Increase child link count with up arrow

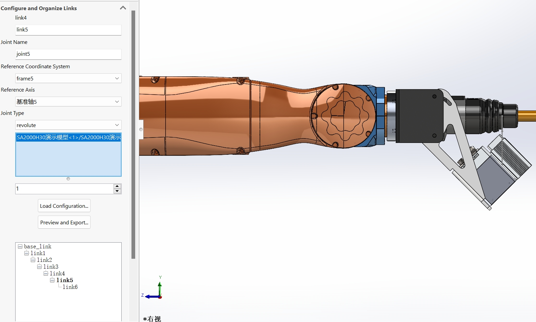[117, 187]
